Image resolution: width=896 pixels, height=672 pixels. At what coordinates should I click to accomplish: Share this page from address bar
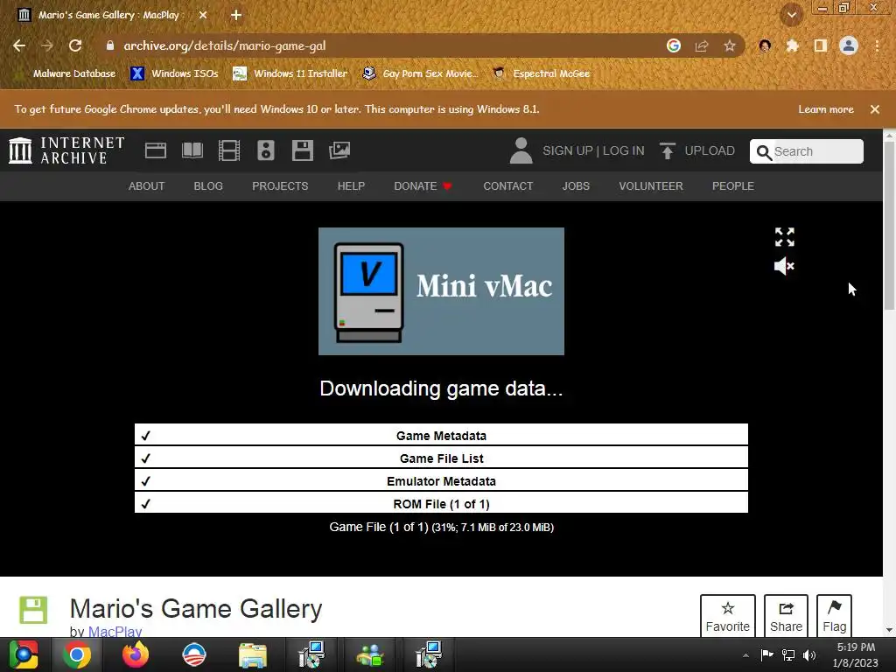[702, 45]
